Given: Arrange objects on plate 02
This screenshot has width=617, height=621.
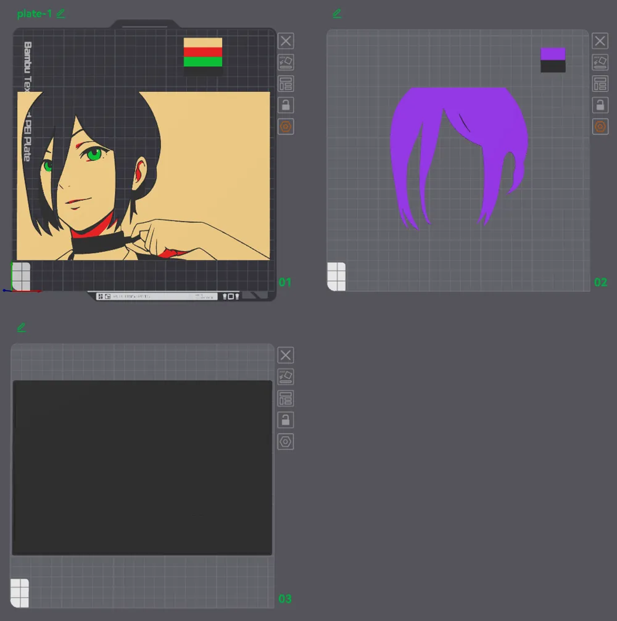Looking at the screenshot, I should pyautogui.click(x=600, y=84).
